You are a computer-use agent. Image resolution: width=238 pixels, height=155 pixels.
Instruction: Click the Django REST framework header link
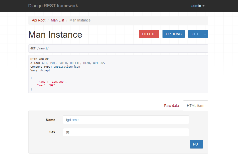tap(53, 6)
